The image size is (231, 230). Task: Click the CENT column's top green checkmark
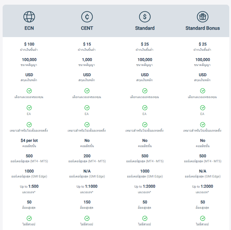click(x=87, y=91)
